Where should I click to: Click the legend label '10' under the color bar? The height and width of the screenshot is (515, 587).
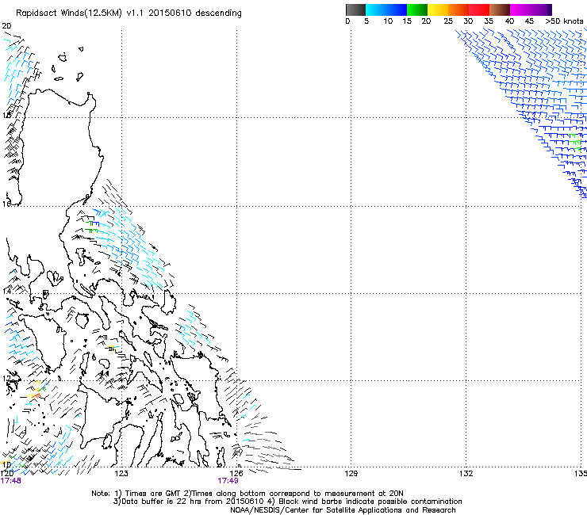pos(388,21)
